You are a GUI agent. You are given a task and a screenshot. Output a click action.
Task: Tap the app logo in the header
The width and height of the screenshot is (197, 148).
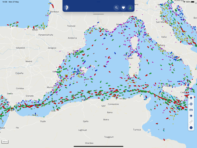coord(66,8)
